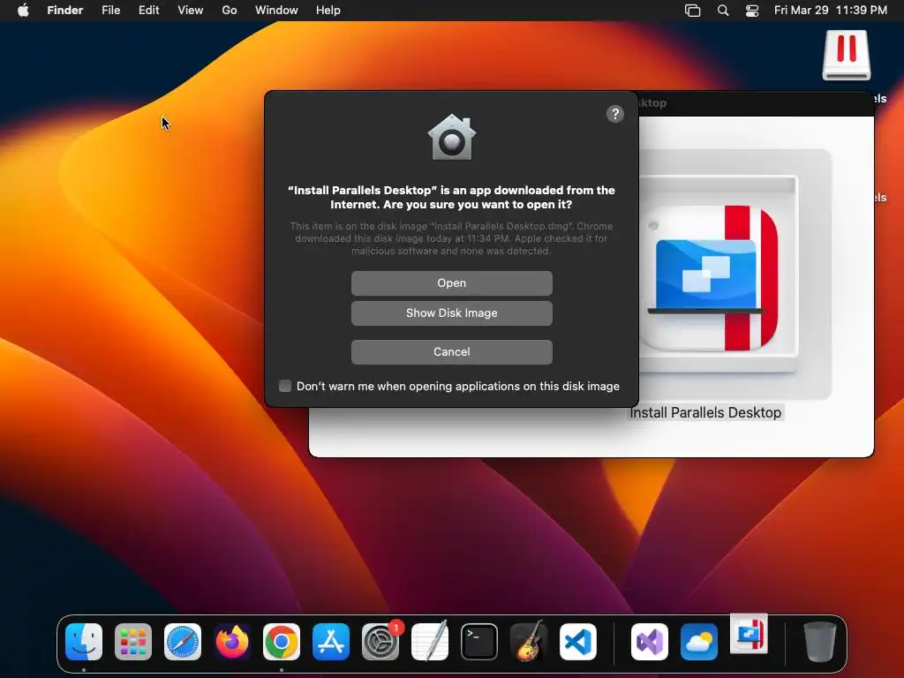Open Stage Manager menu bar icon
This screenshot has height=678, width=904.
pyautogui.click(x=692, y=11)
